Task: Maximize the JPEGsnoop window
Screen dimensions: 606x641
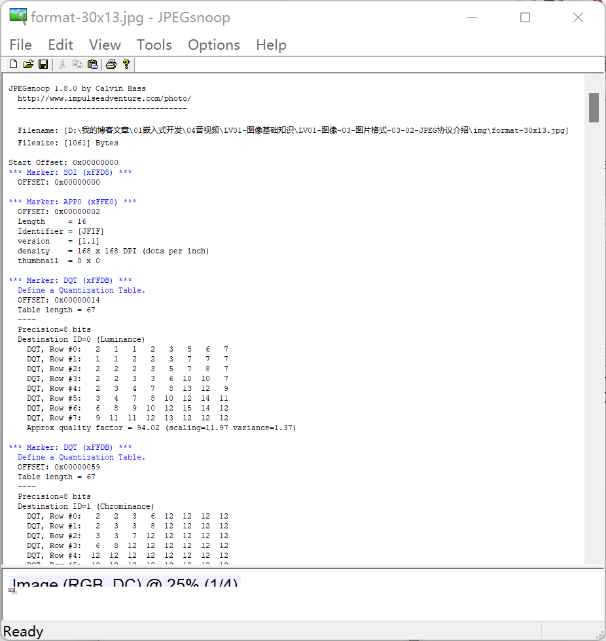Action: point(525,18)
